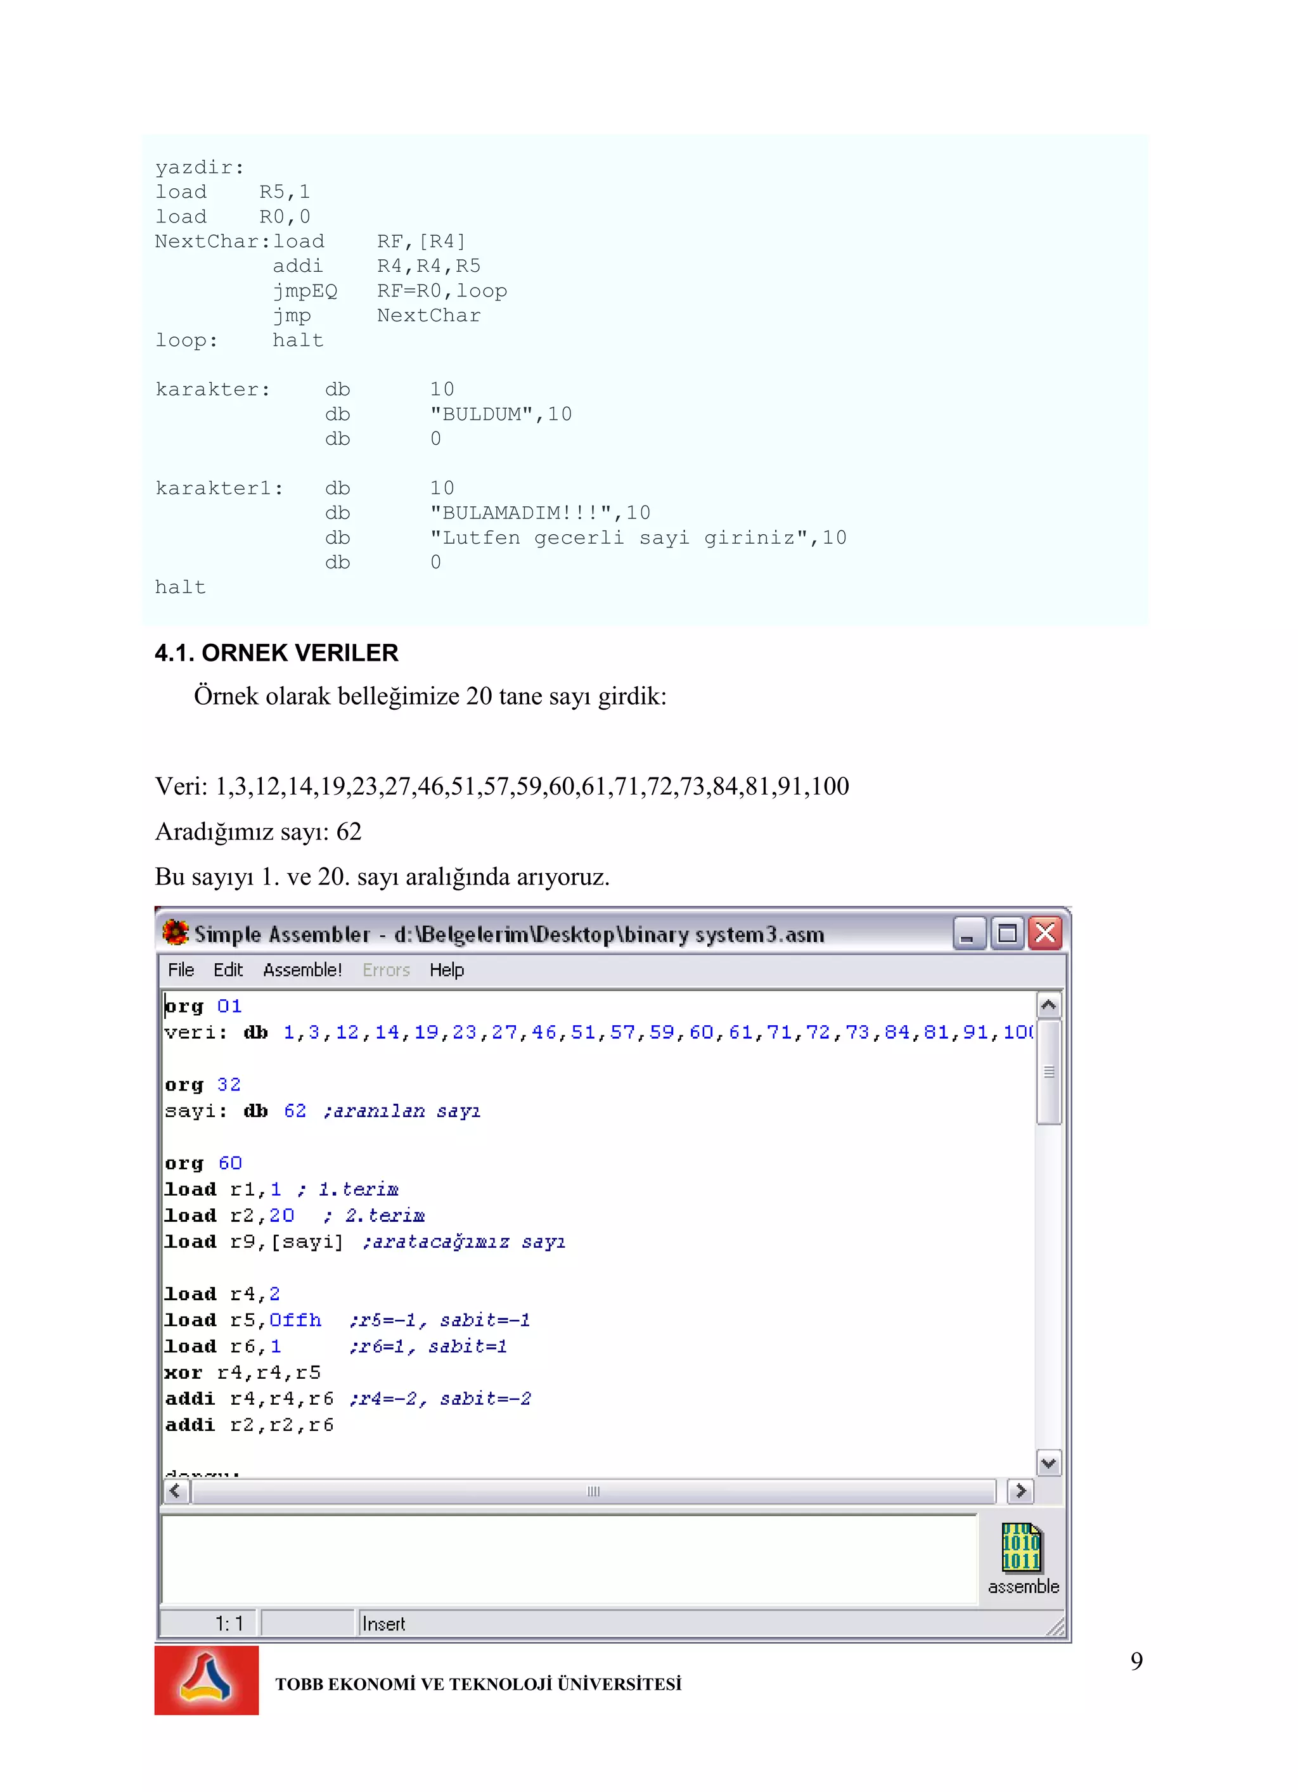Click the '4.1. ORNEK VERILER' heading

[277, 653]
